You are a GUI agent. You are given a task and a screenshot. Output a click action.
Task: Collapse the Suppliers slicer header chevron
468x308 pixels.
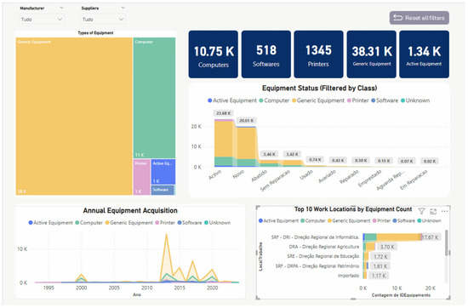click(123, 8)
